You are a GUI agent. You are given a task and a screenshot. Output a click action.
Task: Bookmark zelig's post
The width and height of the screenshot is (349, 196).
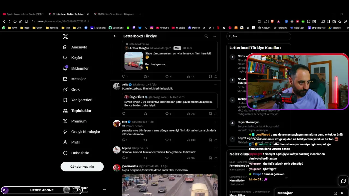click(x=210, y=114)
